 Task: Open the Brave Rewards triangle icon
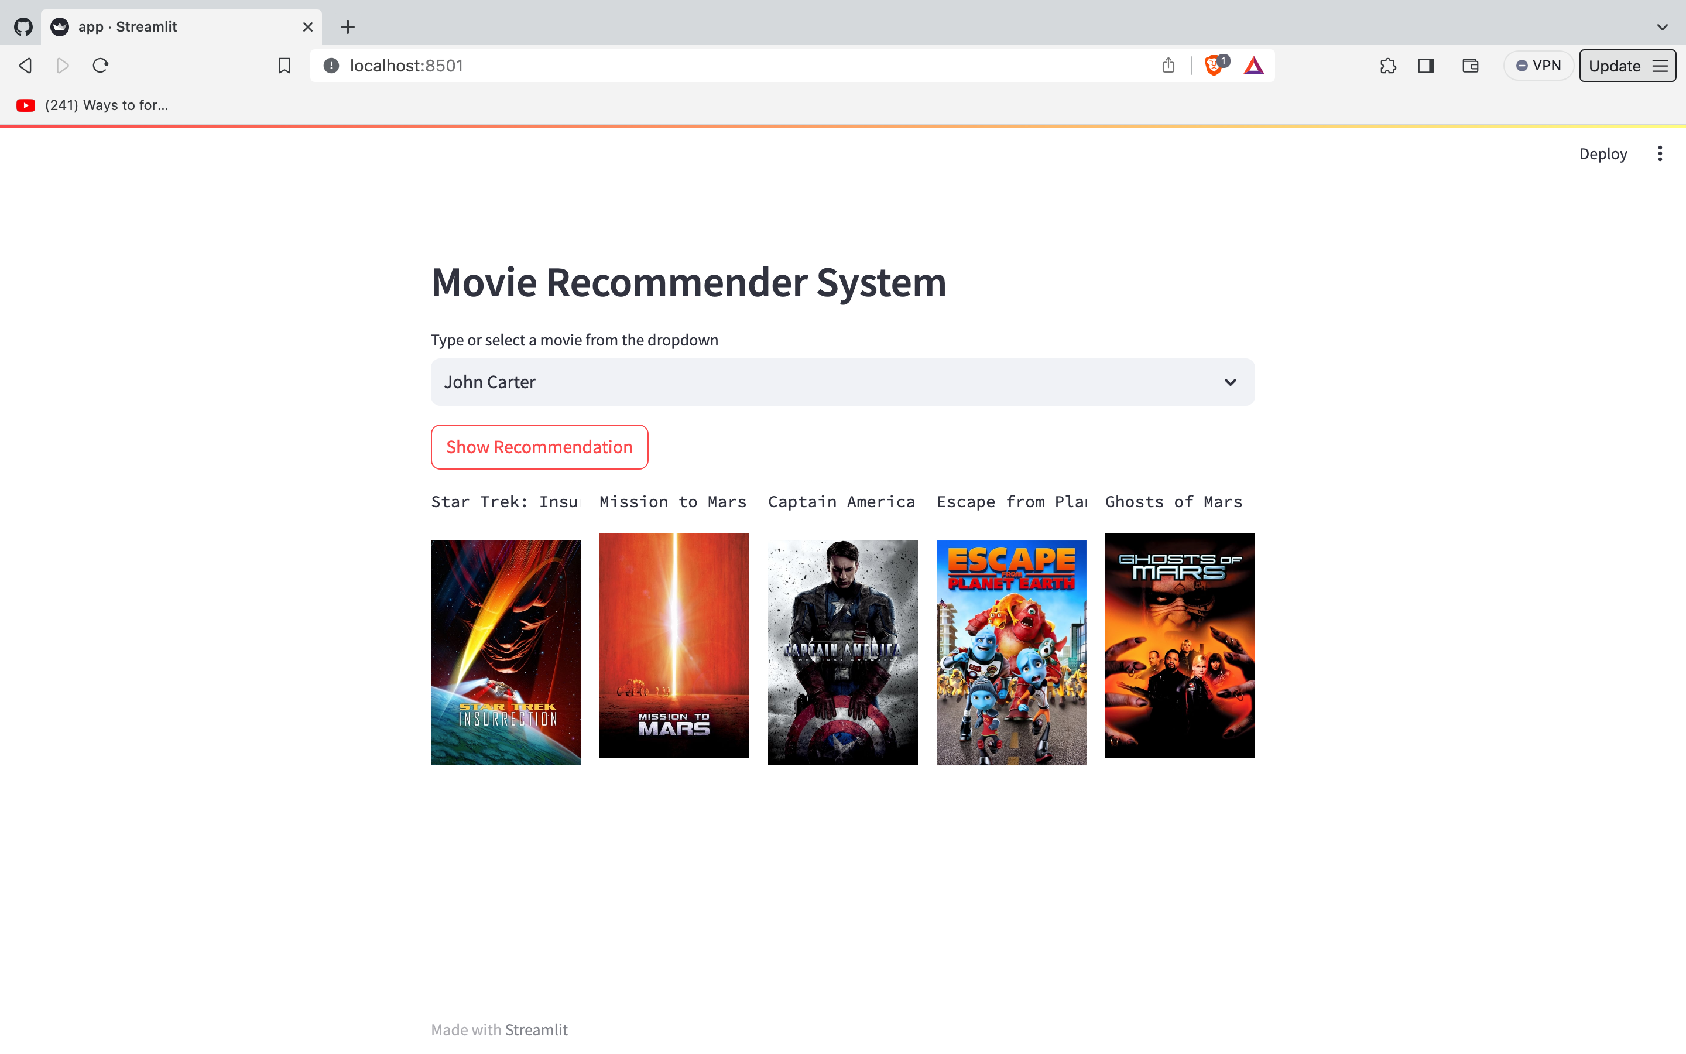[x=1253, y=65]
